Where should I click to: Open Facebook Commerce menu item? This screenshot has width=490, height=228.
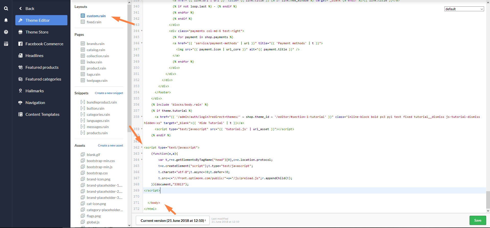[44, 44]
